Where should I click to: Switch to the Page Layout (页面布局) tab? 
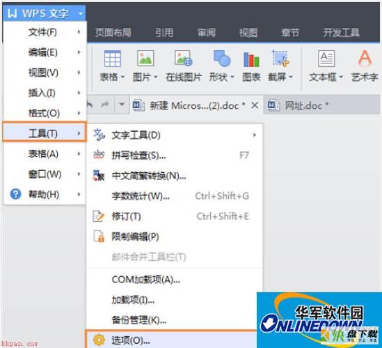click(113, 32)
